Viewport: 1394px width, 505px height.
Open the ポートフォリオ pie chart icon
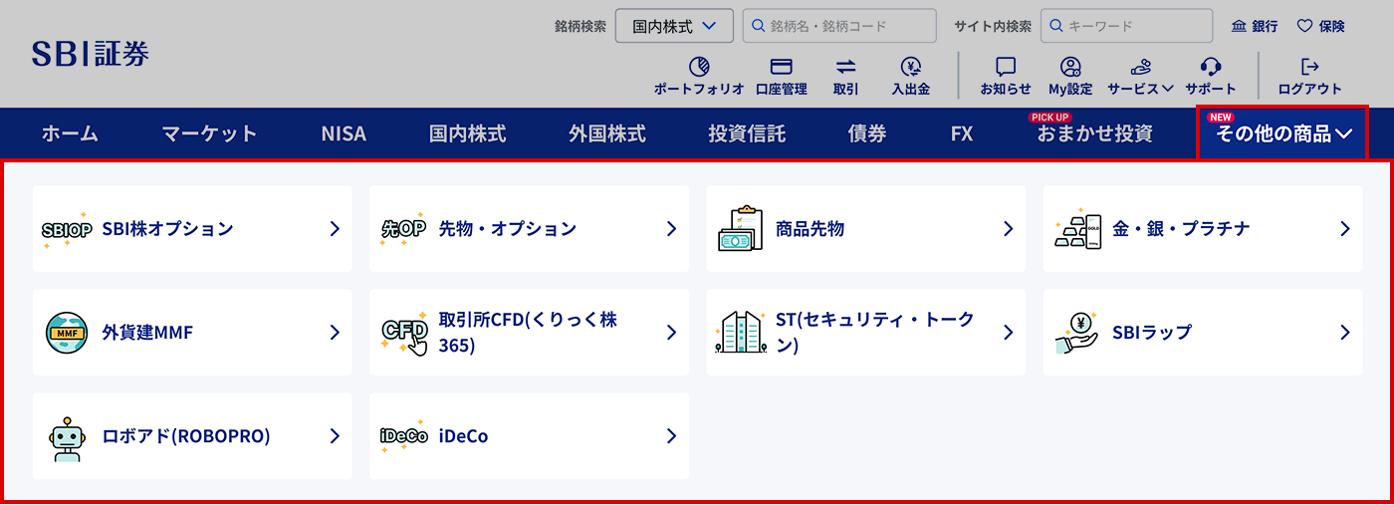698,67
